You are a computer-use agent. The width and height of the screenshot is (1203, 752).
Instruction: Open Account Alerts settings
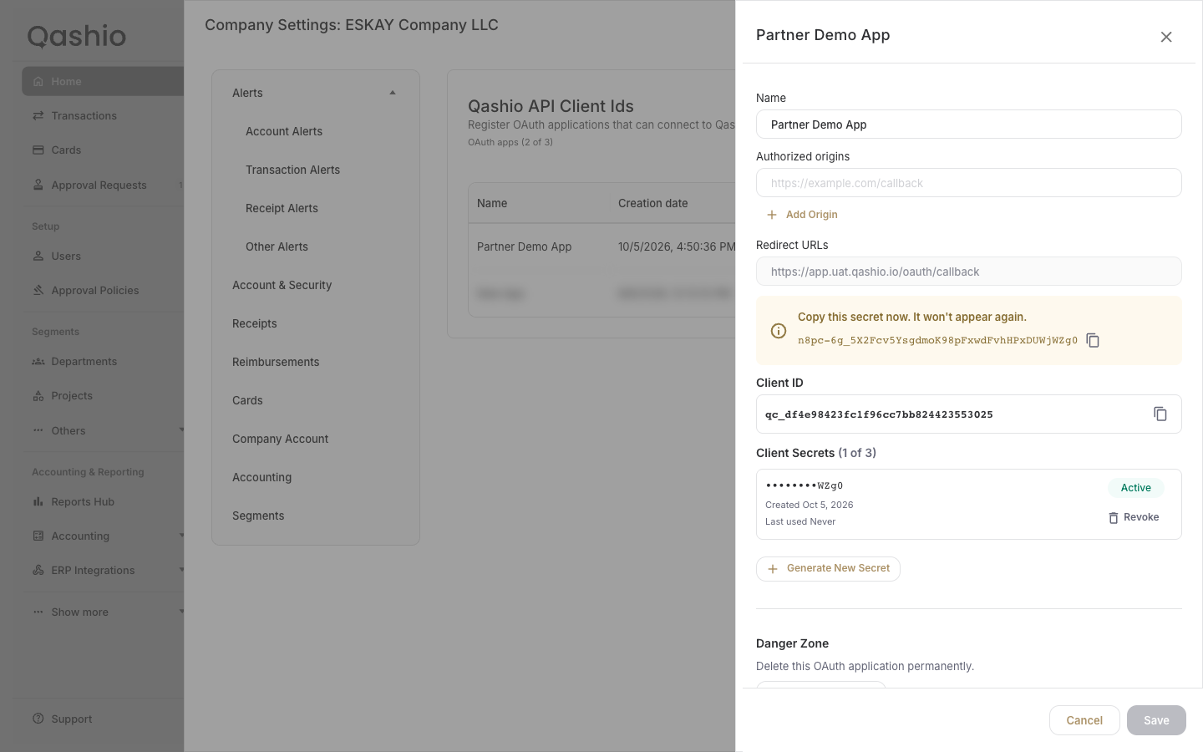point(284,131)
